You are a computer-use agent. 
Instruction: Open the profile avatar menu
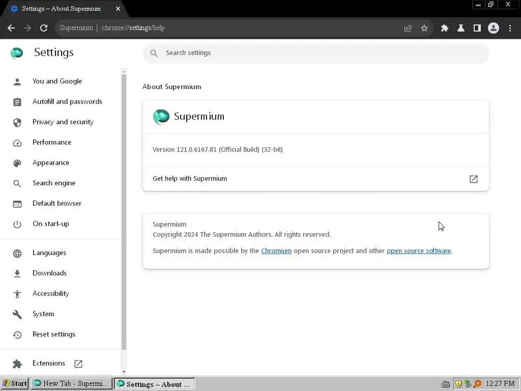pos(494,28)
